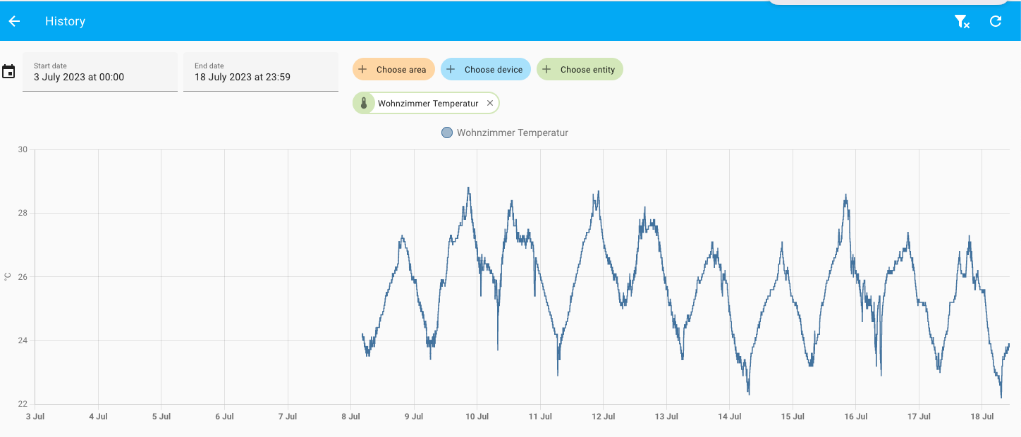Open the Choose device picker
The width and height of the screenshot is (1021, 437).
pyautogui.click(x=486, y=70)
